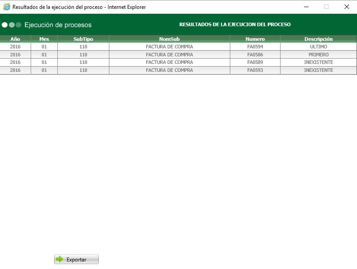Click the FA0589 cell in the table
Image resolution: width=357 pixels, height=269 pixels.
click(x=254, y=62)
